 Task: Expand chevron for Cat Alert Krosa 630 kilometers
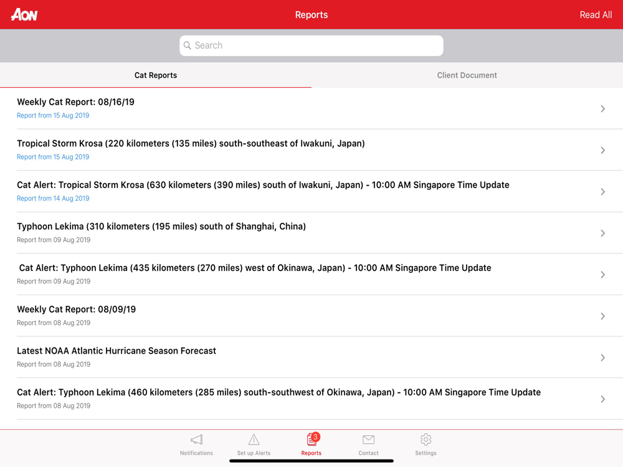coord(602,192)
